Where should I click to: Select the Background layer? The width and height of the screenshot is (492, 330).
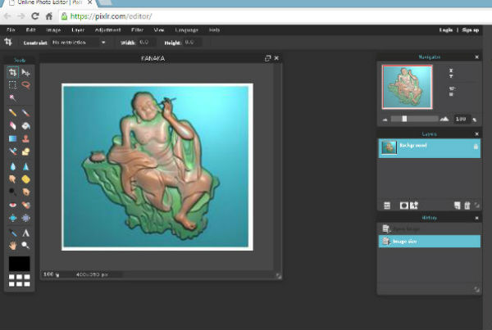[x=429, y=148]
